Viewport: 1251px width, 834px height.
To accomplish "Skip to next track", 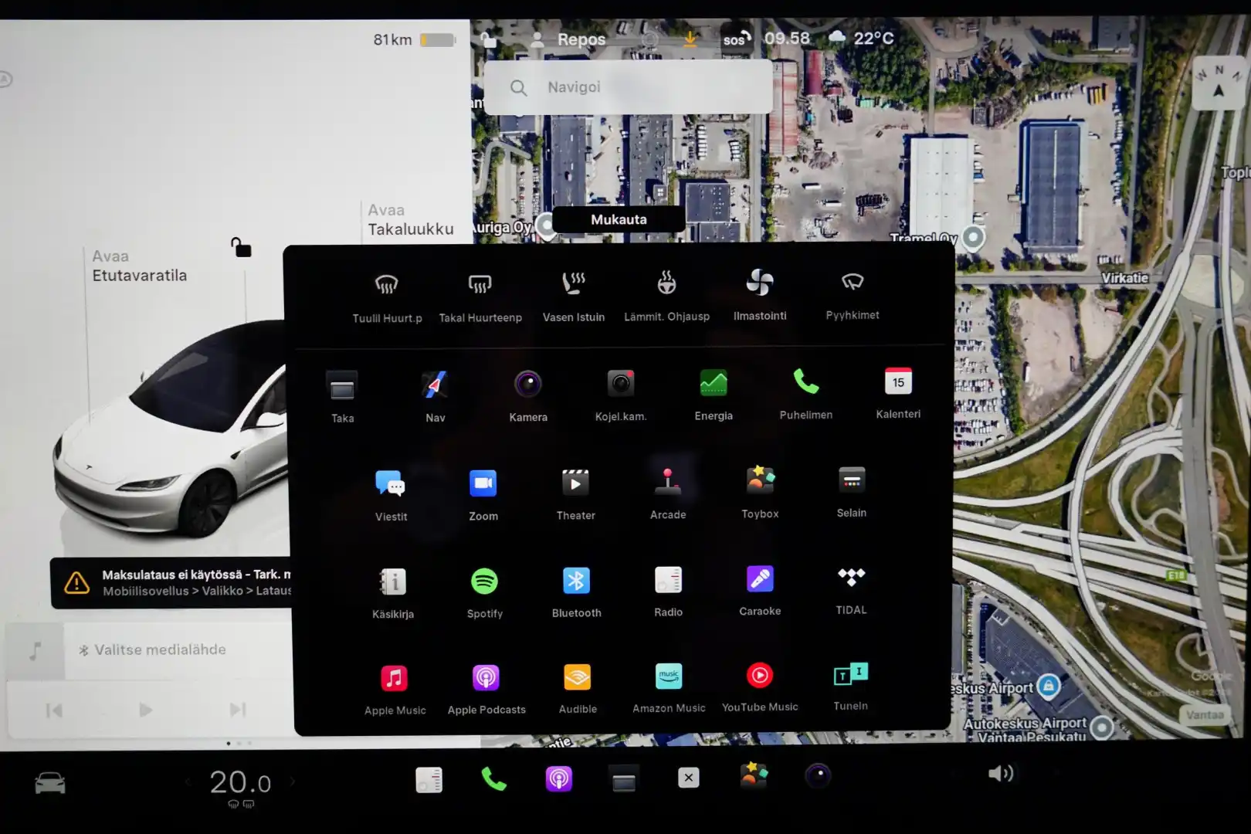I will 238,709.
